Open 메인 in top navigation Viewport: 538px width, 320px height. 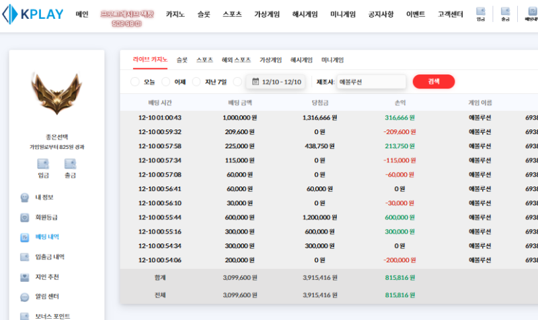[x=82, y=14]
